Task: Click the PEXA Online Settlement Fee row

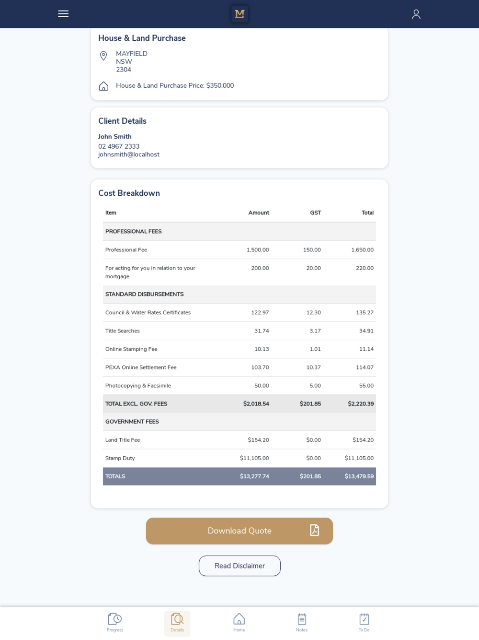Action: point(239,367)
